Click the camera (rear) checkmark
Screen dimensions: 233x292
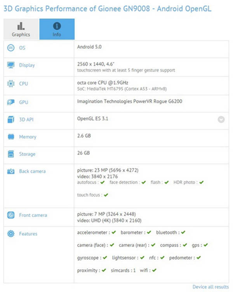click(x=153, y=245)
